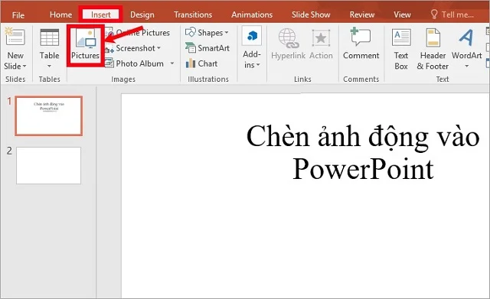Click the WordArt letter A icon
The width and height of the screenshot is (490, 299).
(466, 37)
